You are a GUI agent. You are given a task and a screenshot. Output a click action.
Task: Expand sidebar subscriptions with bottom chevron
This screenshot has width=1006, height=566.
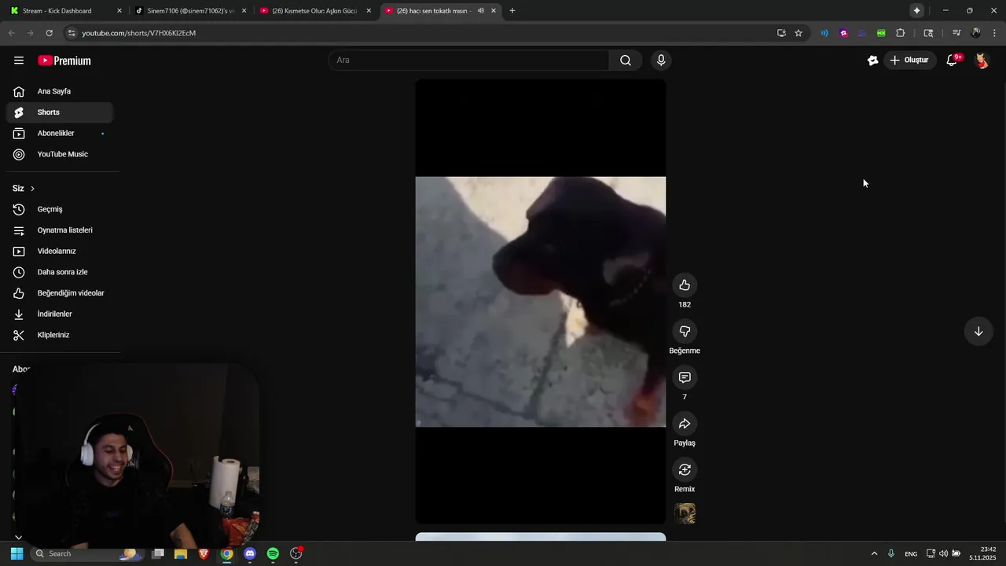[18, 538]
